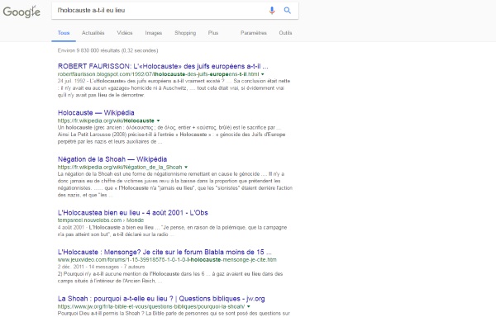
Task: Select the Tous results tab
Action: click(64, 33)
